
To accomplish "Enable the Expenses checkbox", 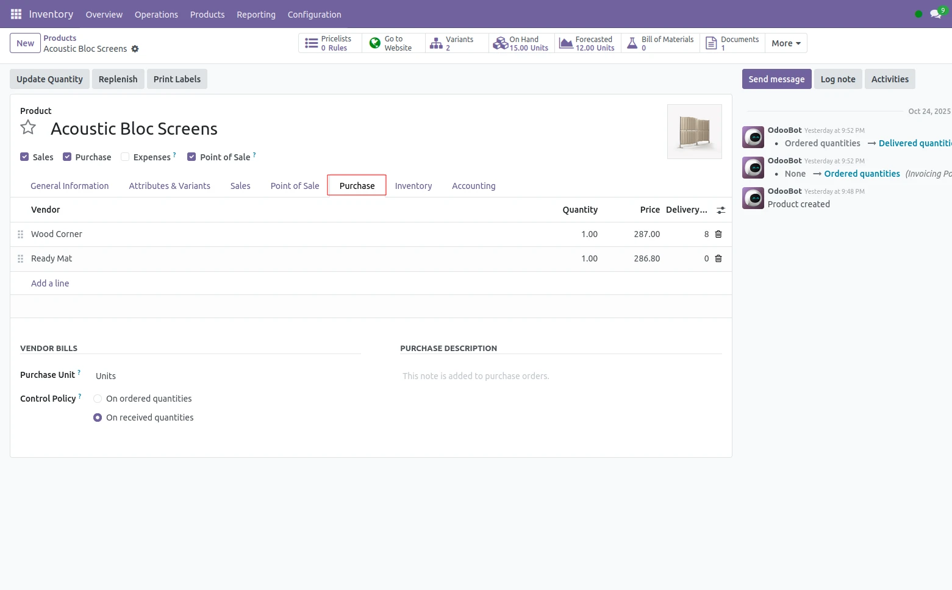I will pyautogui.click(x=125, y=157).
